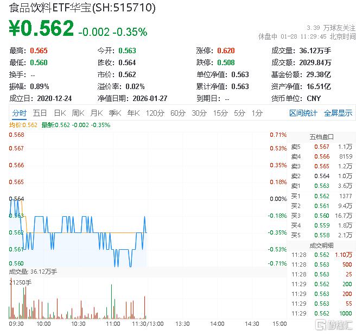Select the 30分 interval tab
Viewport: 356px width, 334px height.
click(x=199, y=113)
